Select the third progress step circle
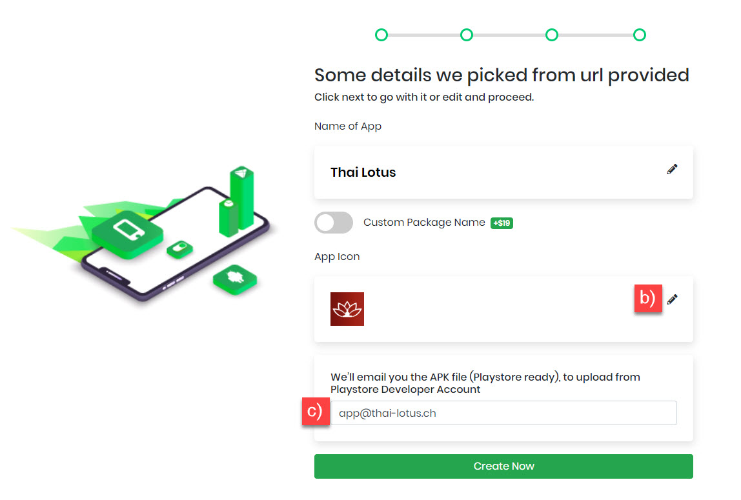 [551, 35]
